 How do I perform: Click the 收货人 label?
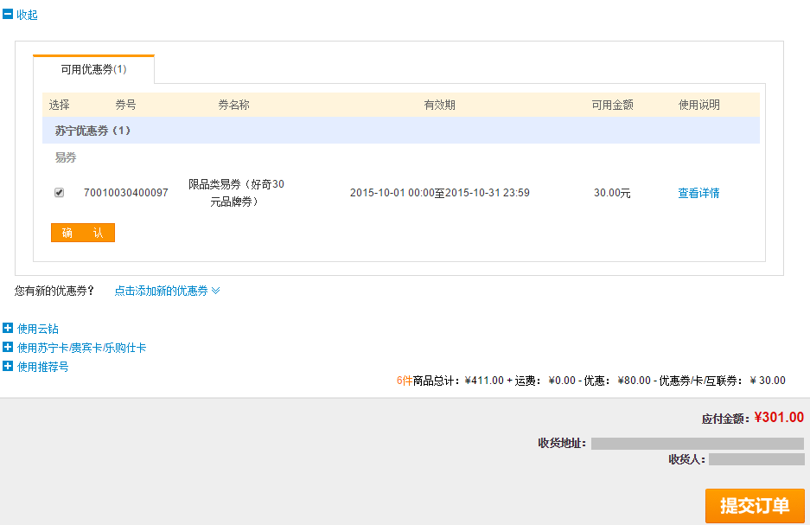[x=686, y=459]
